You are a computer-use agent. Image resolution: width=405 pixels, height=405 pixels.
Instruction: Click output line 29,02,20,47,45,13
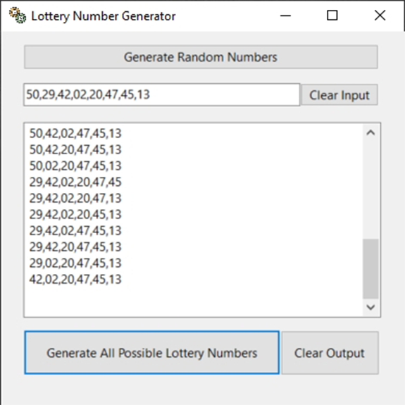(75, 263)
